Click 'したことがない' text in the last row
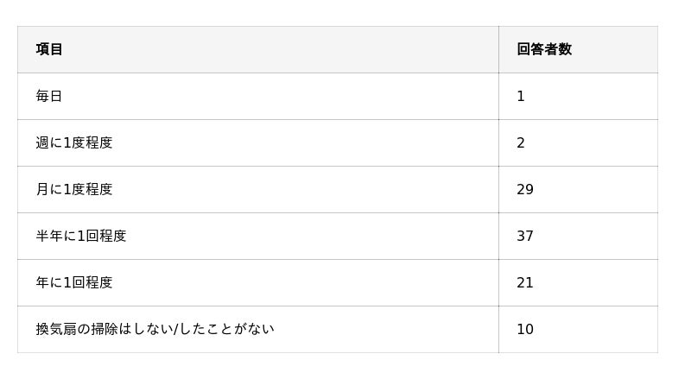The width and height of the screenshot is (691, 379). click(x=226, y=329)
